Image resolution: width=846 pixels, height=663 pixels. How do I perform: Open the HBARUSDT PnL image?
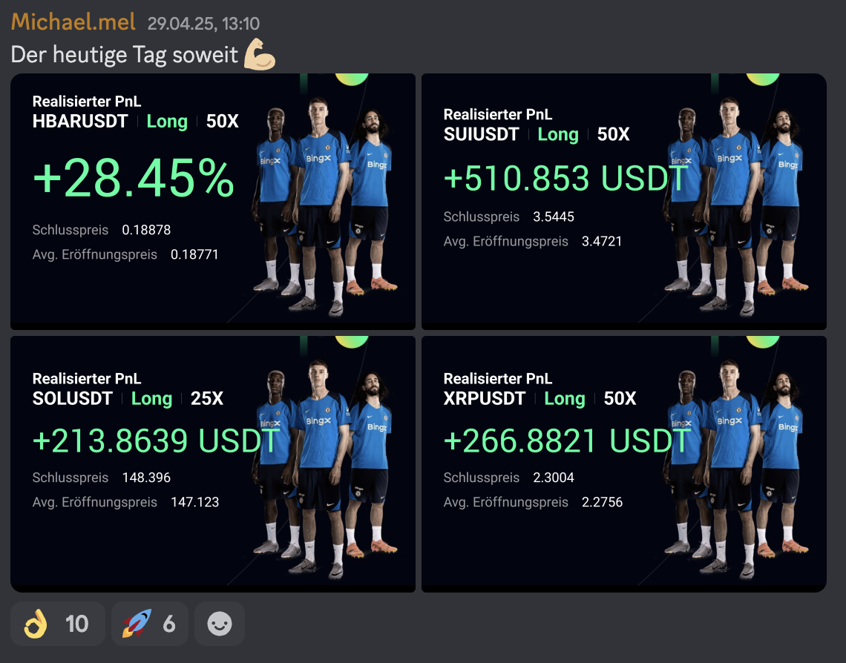coord(212,202)
